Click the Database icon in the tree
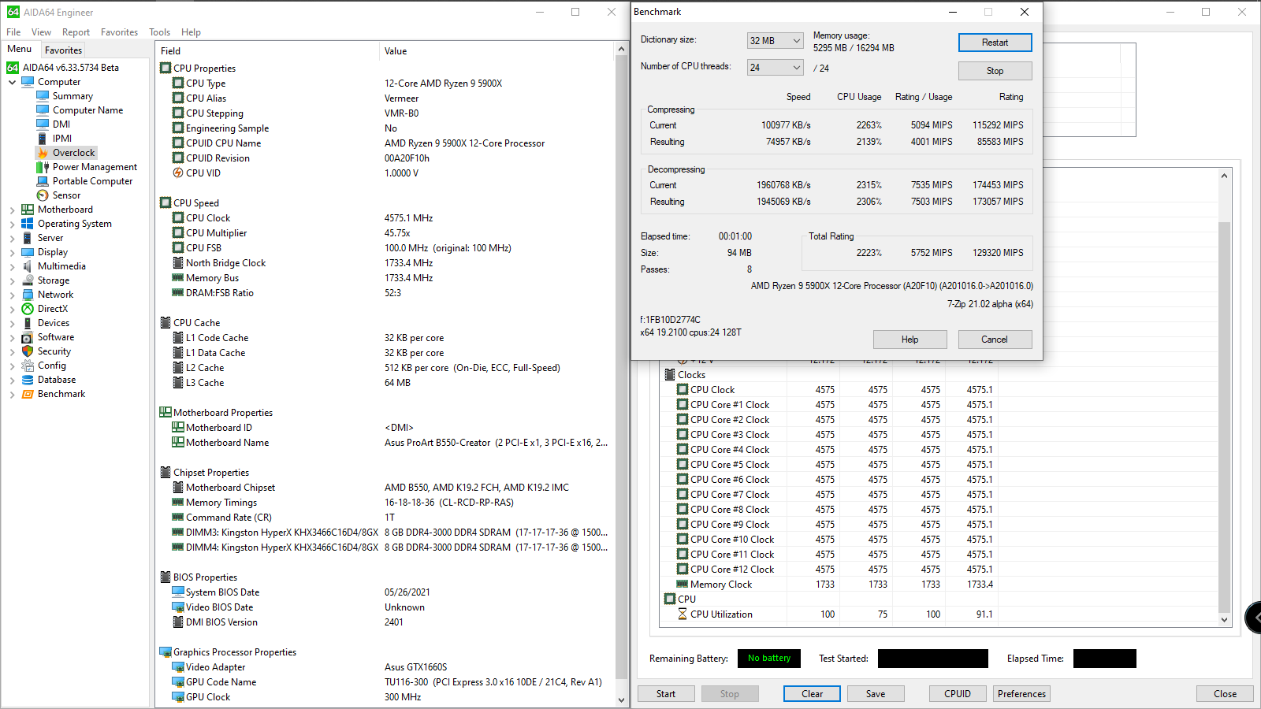1261x709 pixels. 28,380
